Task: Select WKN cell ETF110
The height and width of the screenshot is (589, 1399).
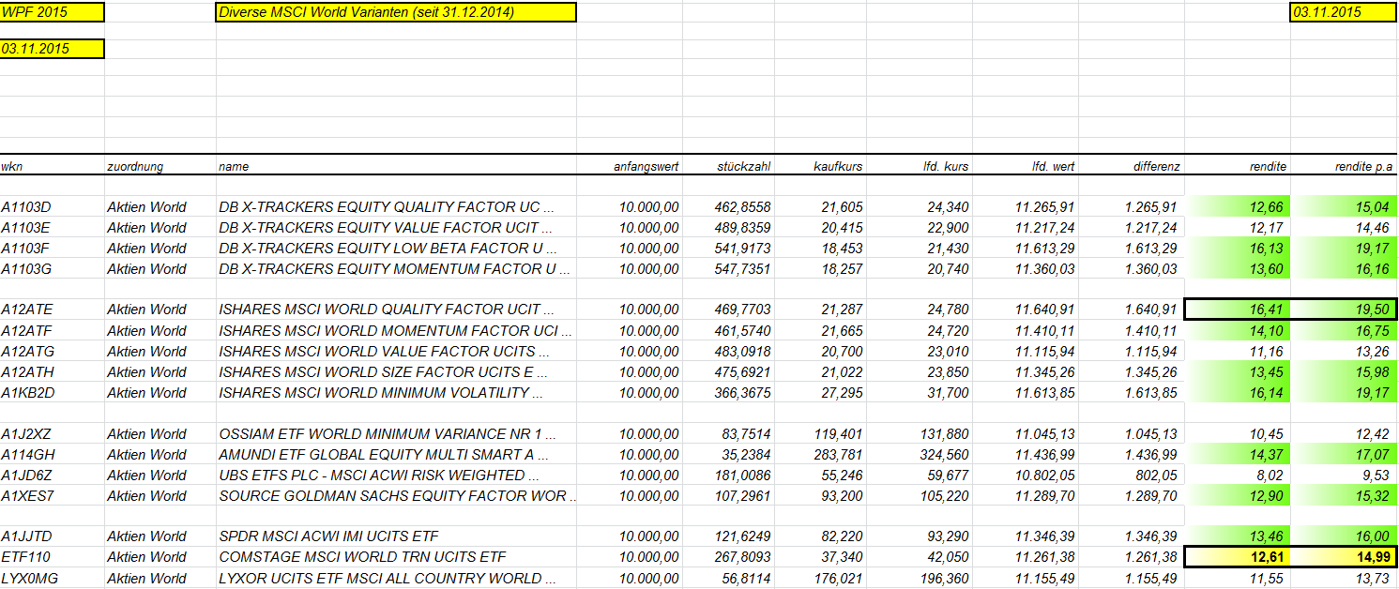Action: click(53, 557)
